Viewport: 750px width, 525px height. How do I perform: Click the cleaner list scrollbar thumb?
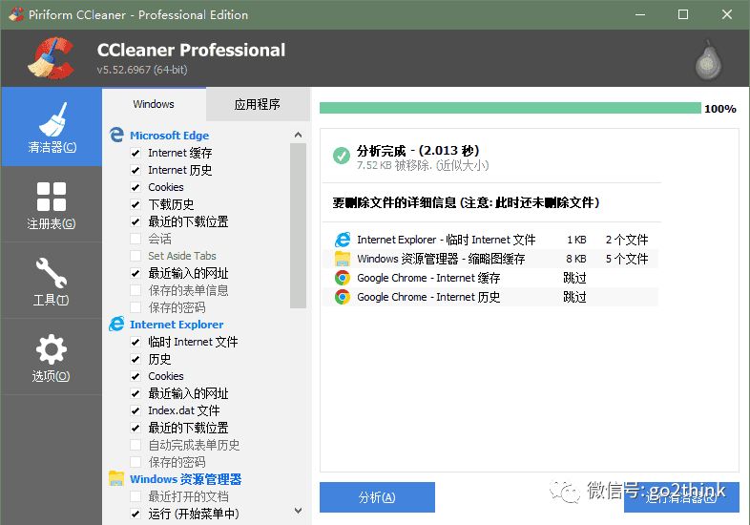[x=298, y=225]
